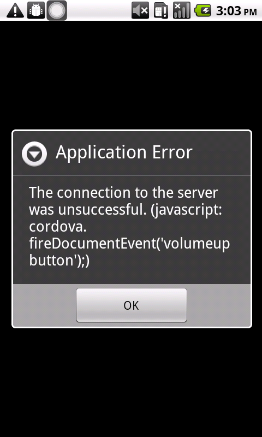This screenshot has height=437, width=262.
Task: Click OK to dismiss the error
Action: (132, 305)
